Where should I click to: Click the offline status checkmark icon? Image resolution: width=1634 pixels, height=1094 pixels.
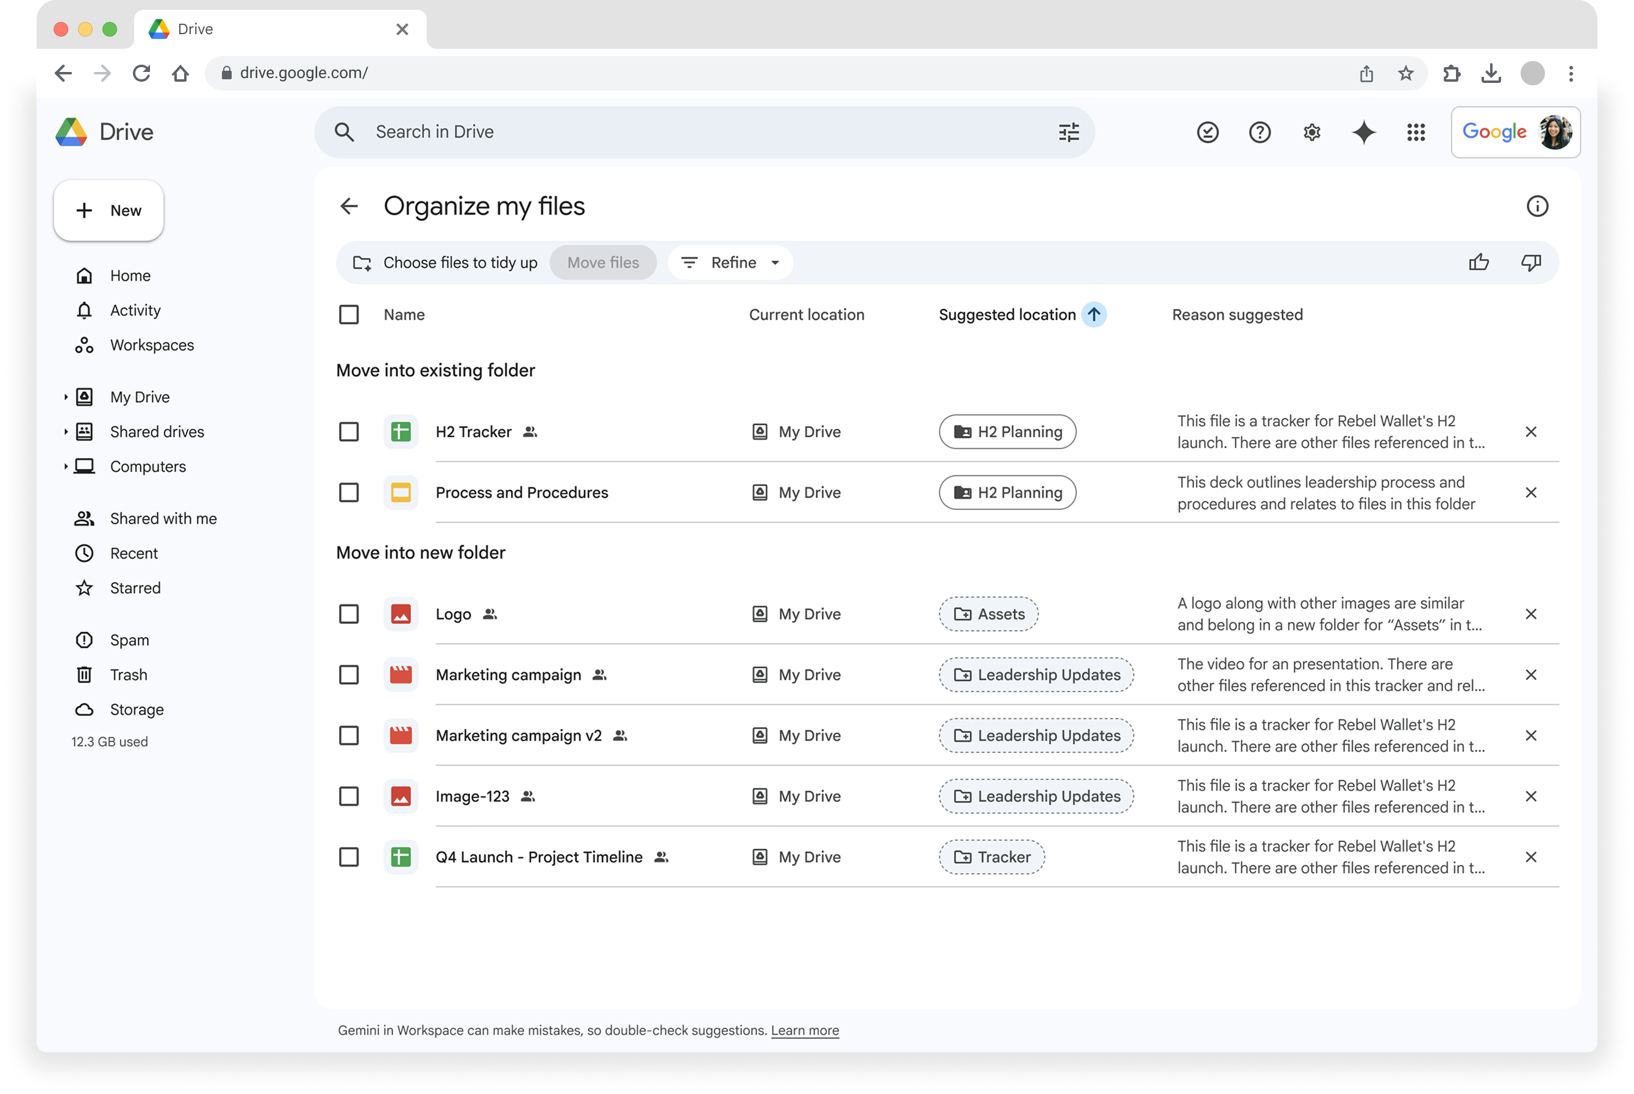coord(1208,132)
